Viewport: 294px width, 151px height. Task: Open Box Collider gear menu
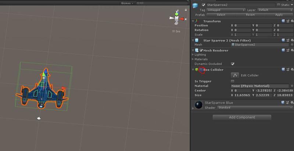coord(292,70)
